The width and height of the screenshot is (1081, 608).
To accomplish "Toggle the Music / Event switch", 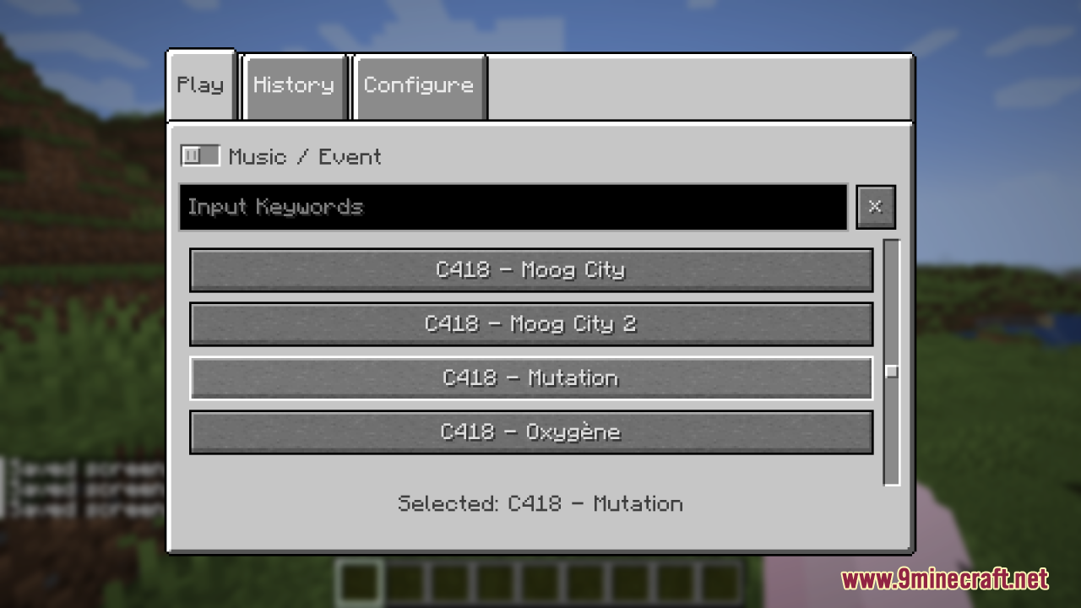I will point(200,155).
